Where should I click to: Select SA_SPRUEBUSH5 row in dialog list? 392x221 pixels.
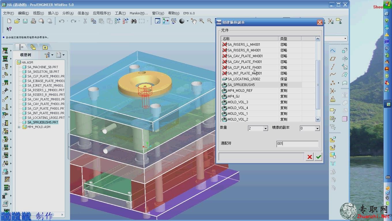tap(268, 85)
